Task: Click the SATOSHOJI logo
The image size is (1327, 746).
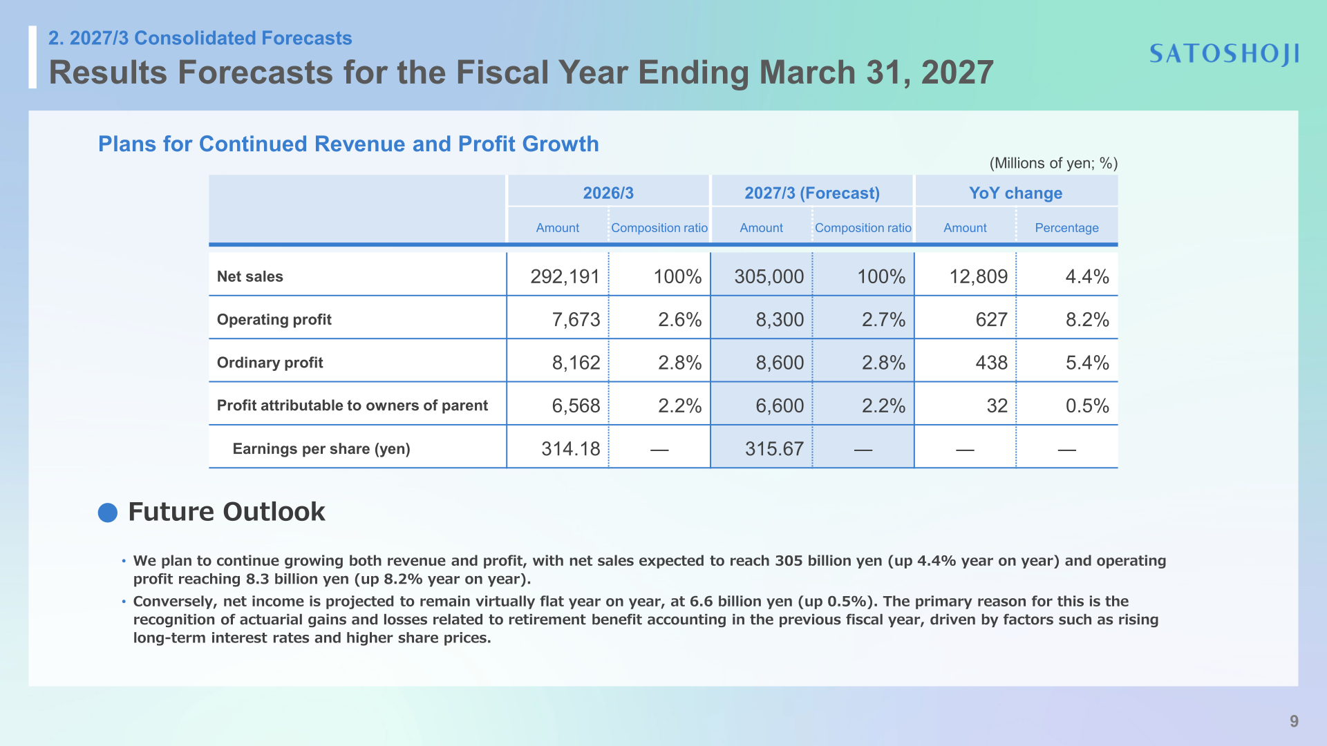Action: point(1224,54)
